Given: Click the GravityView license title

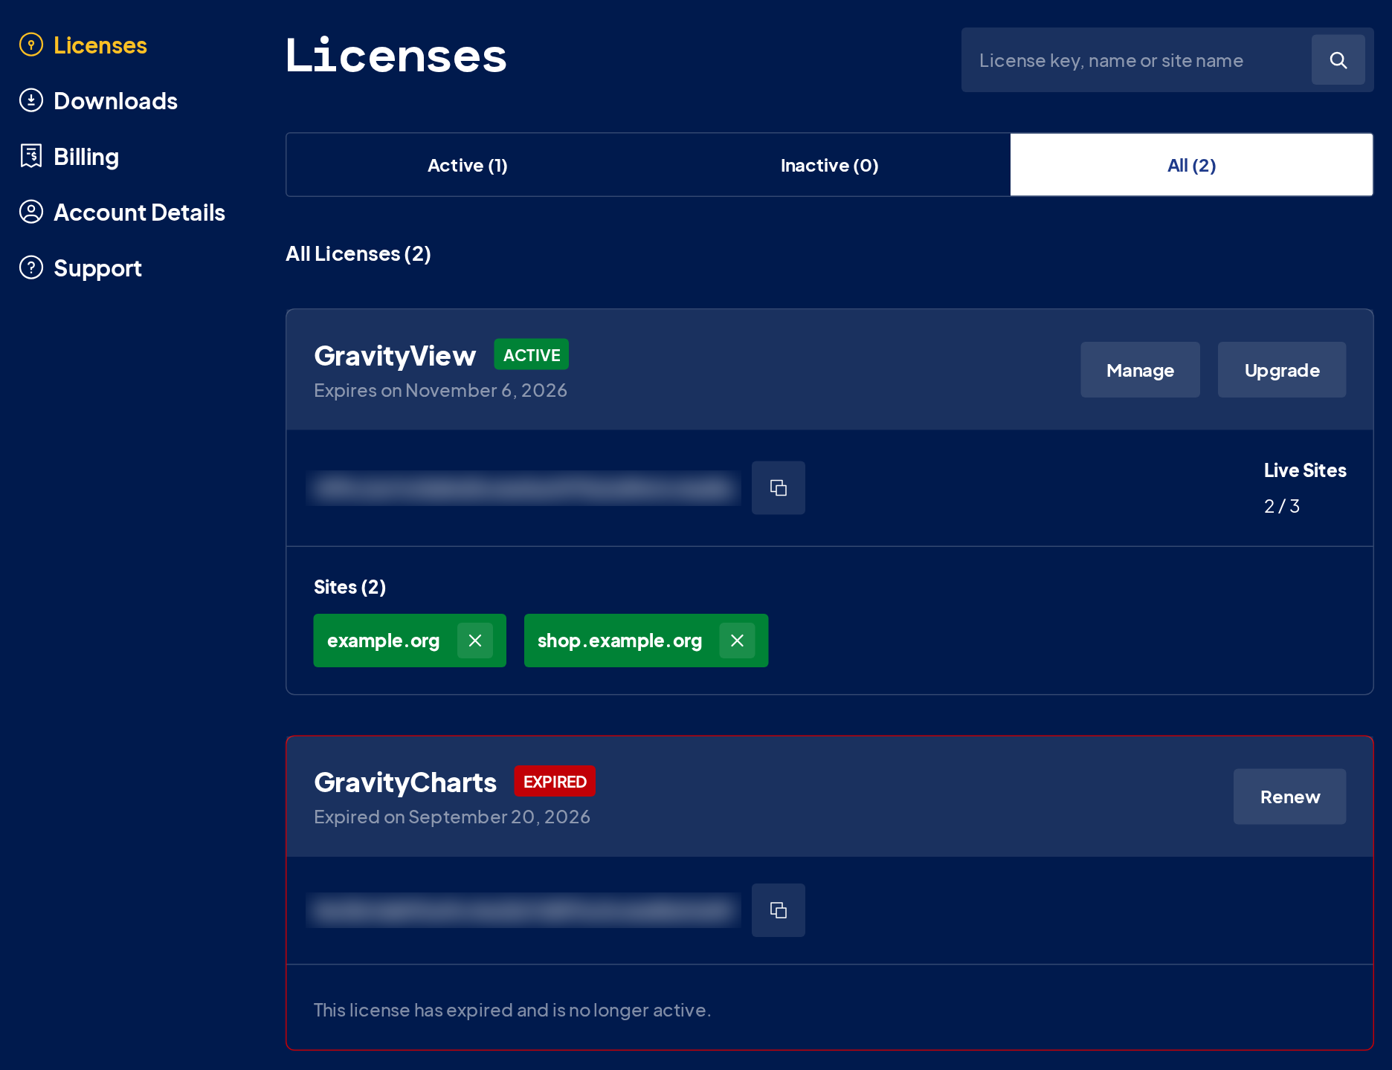Looking at the screenshot, I should 395,356.
